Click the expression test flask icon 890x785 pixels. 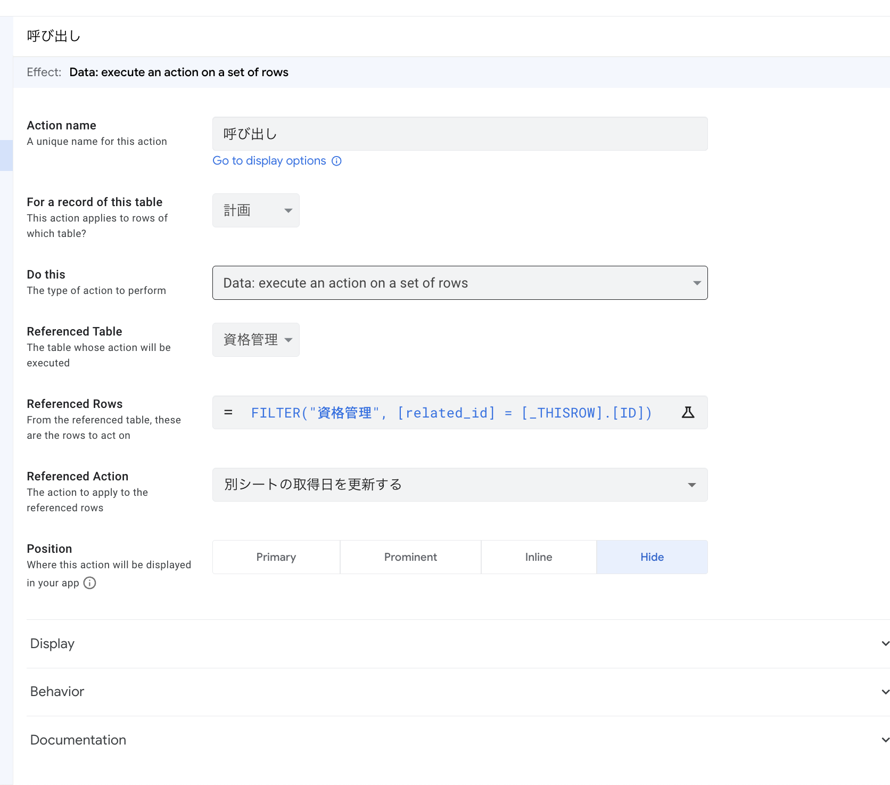click(688, 412)
